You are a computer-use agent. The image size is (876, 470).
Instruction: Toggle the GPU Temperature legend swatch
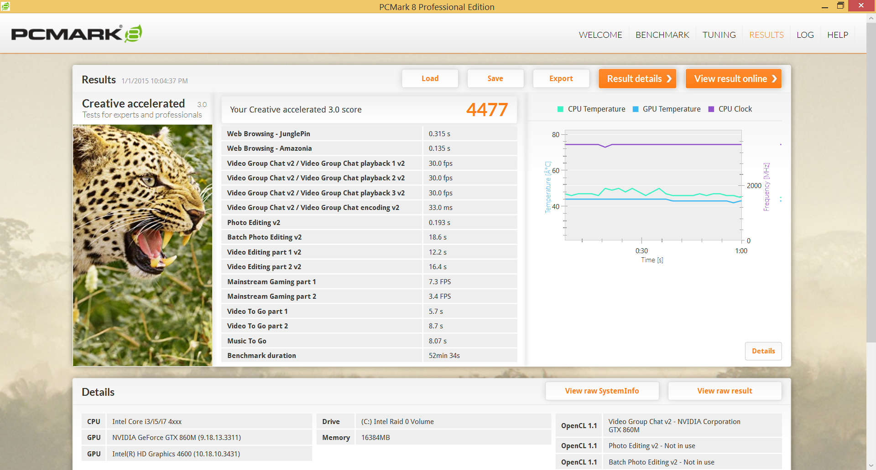pyautogui.click(x=636, y=109)
